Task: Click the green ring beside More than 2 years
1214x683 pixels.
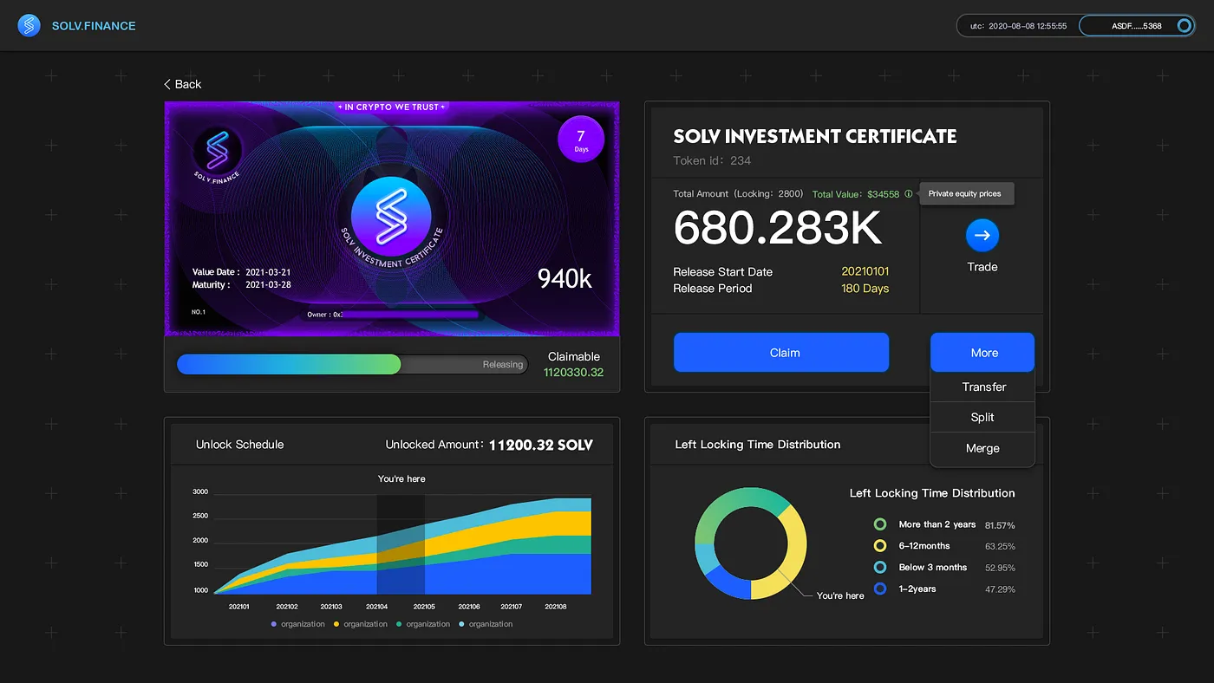Action: (x=880, y=524)
